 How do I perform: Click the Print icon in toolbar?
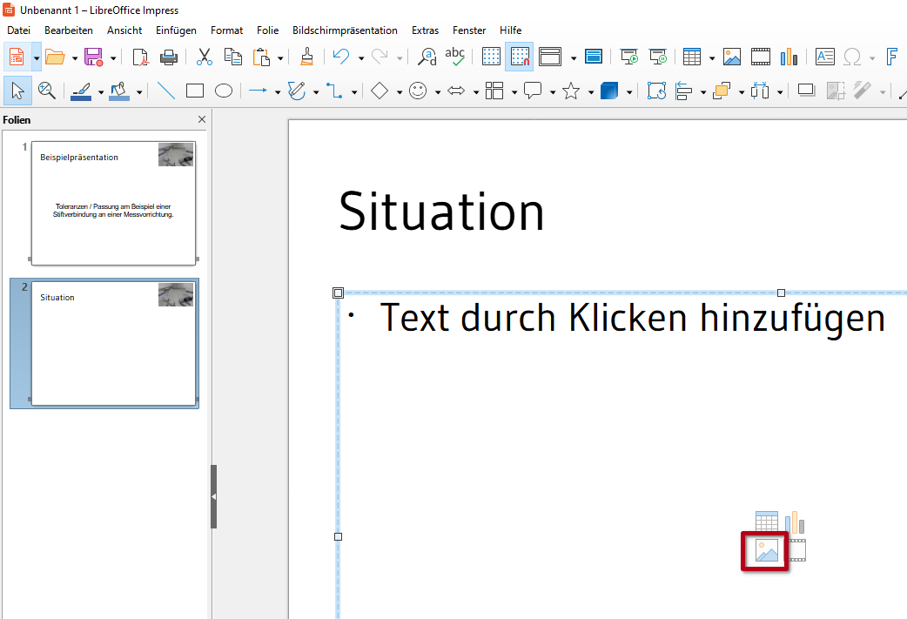169,57
